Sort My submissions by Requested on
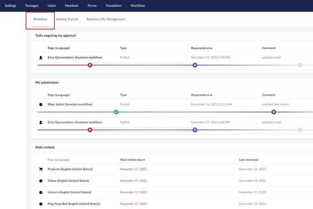 point(201,95)
